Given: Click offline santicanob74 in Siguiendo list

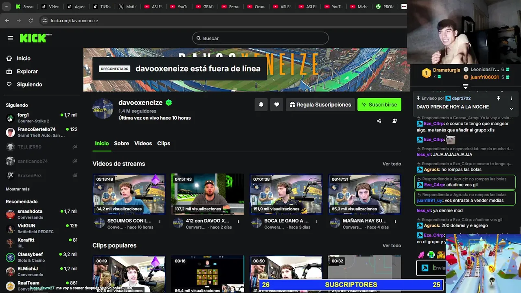Looking at the screenshot, I should 42,161.
